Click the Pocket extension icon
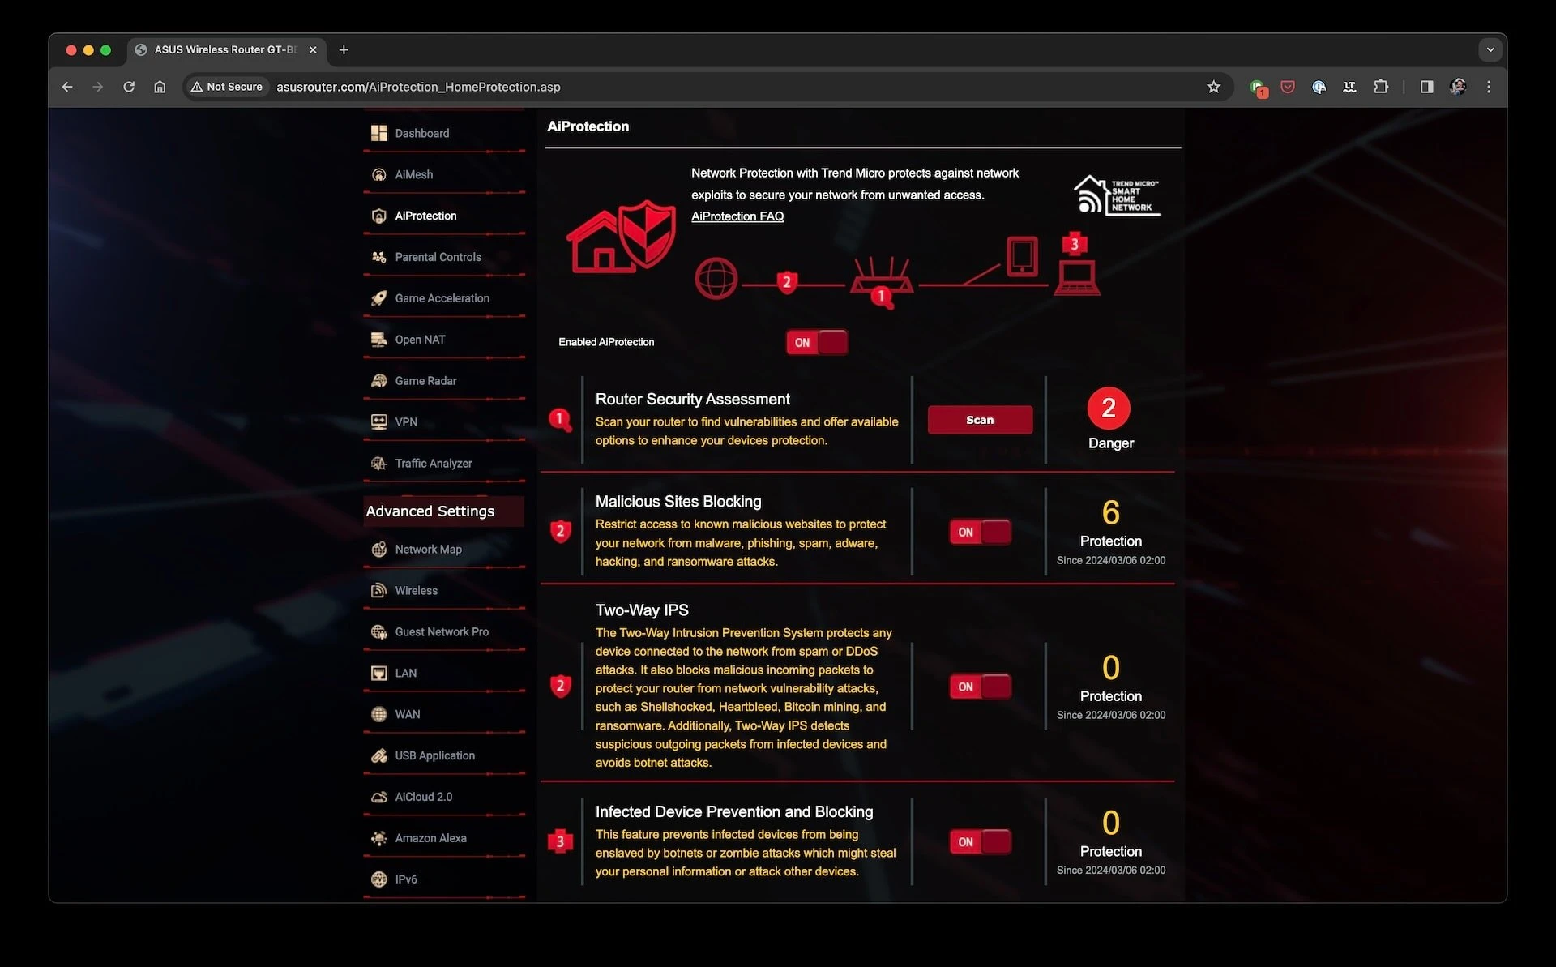 (1288, 87)
